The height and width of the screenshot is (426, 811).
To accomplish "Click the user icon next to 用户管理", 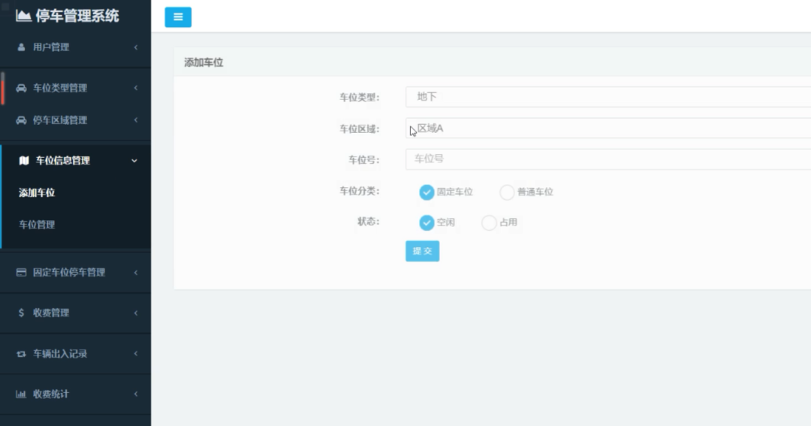I will click(21, 47).
